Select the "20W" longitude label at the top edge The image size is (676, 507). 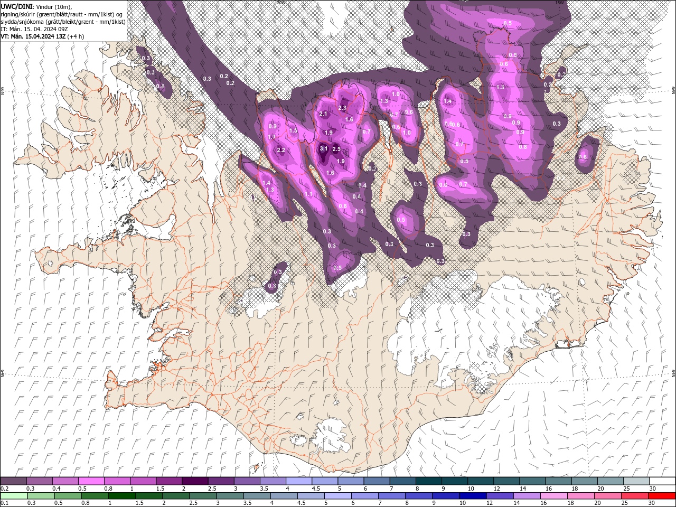(280, 3)
